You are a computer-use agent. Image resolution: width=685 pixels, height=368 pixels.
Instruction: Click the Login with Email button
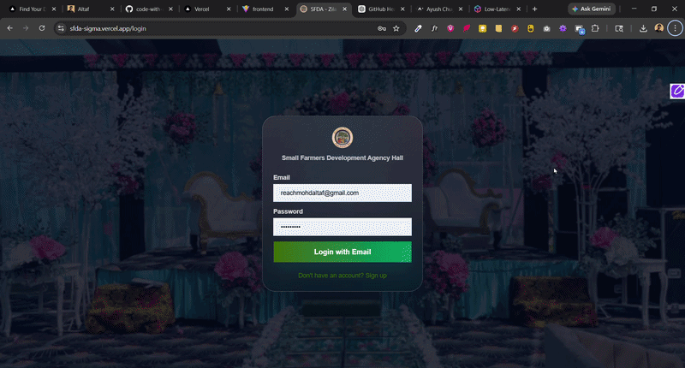tap(342, 252)
